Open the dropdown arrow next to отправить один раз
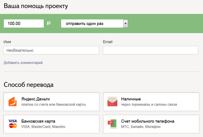 click(125, 24)
